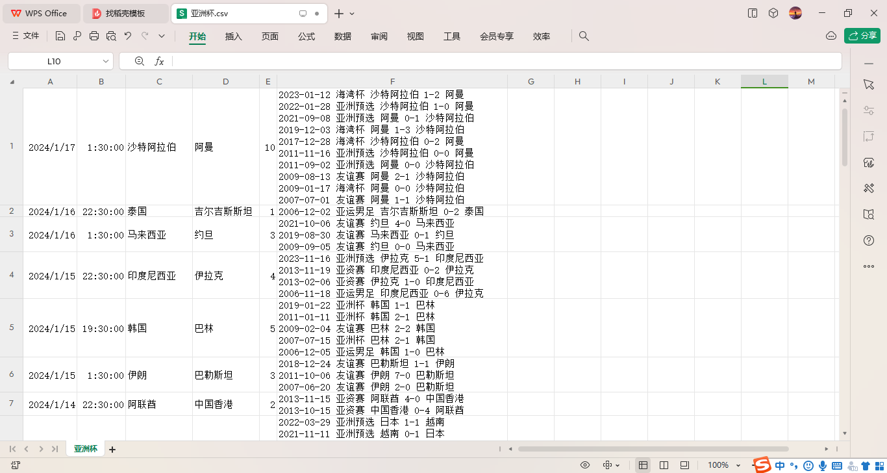Image resolution: width=887 pixels, height=473 pixels.
Task: Click the Undo arrow
Action: [x=128, y=36]
